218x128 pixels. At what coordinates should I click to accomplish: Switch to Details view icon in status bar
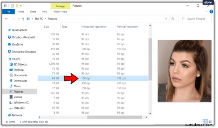(205, 122)
